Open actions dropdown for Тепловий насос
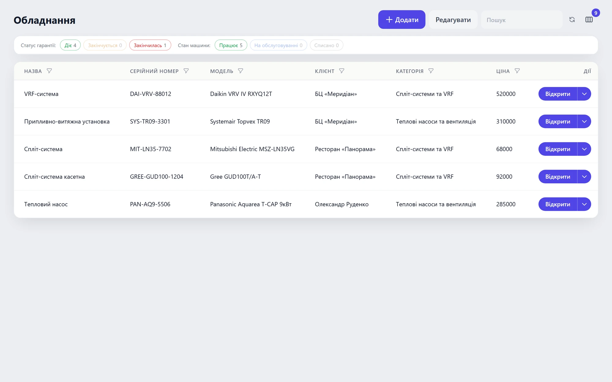 584,204
